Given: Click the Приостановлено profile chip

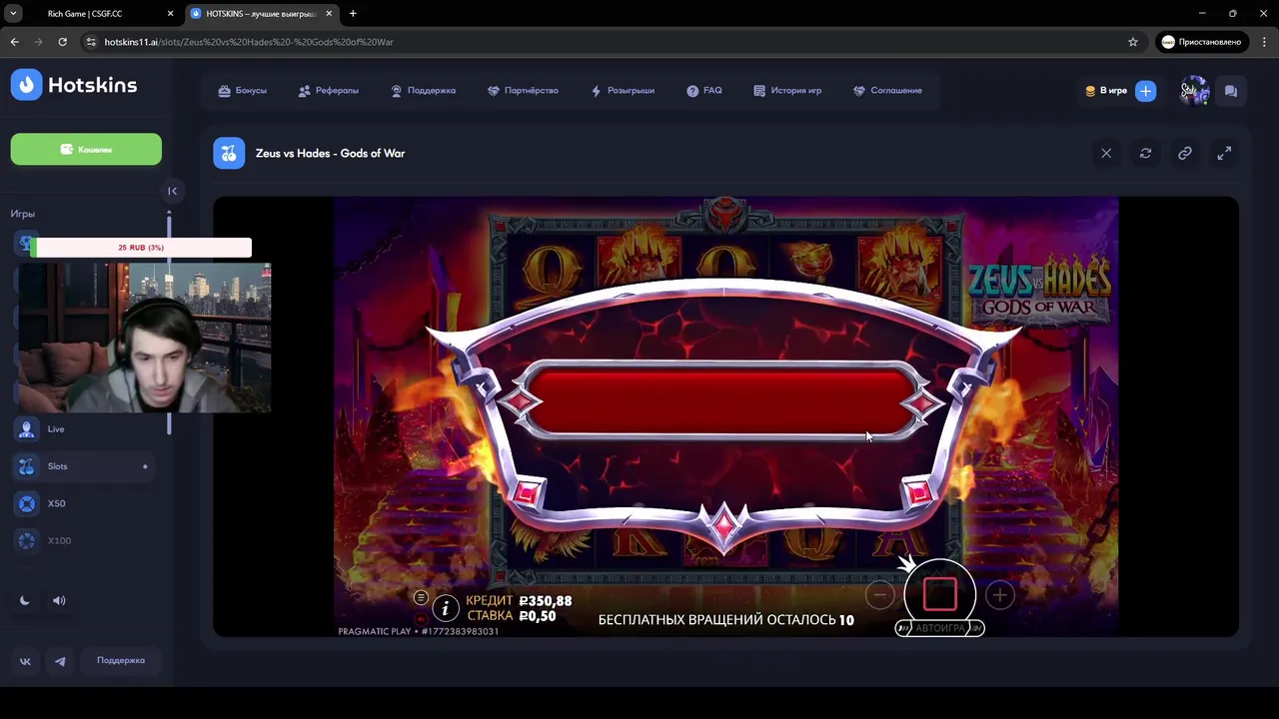Looking at the screenshot, I should (1201, 42).
